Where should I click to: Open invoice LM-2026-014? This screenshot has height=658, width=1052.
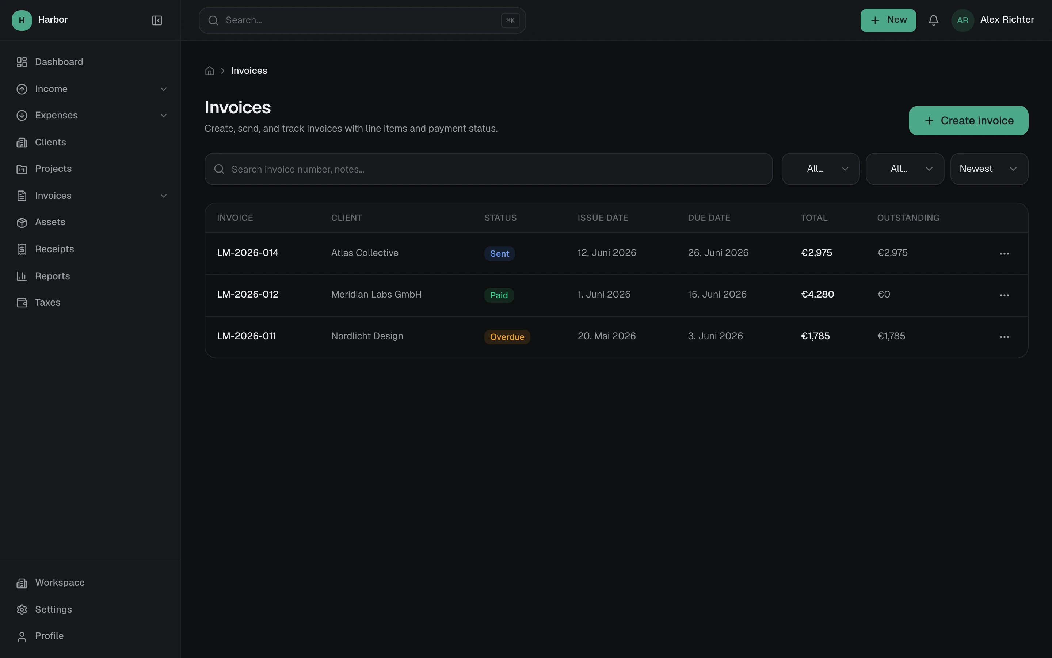(x=247, y=253)
